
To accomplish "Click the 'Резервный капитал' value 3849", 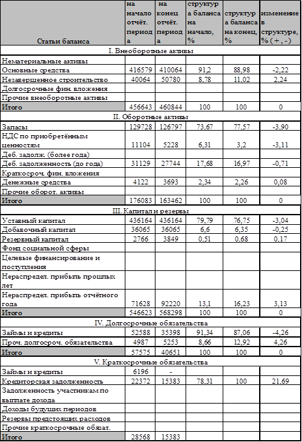I will pyautogui.click(x=170, y=239).
